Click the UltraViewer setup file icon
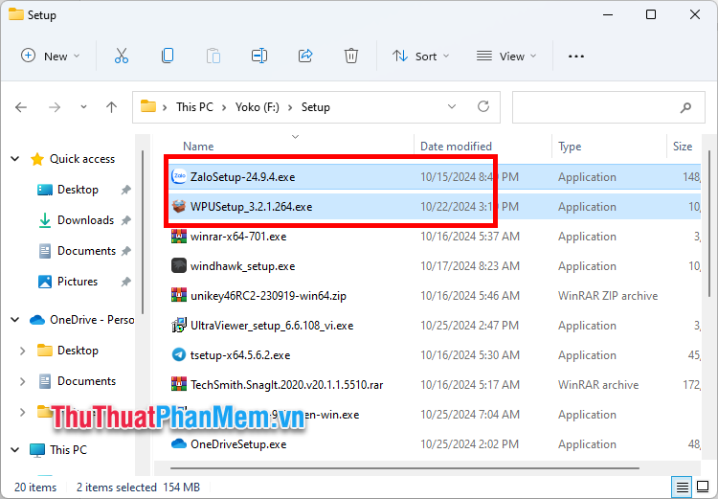The width and height of the screenshot is (718, 499). tap(179, 326)
